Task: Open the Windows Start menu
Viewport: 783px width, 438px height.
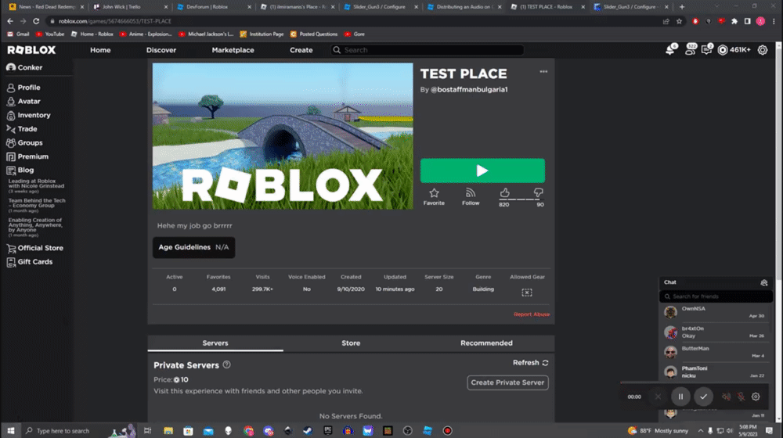Action: pos(10,430)
